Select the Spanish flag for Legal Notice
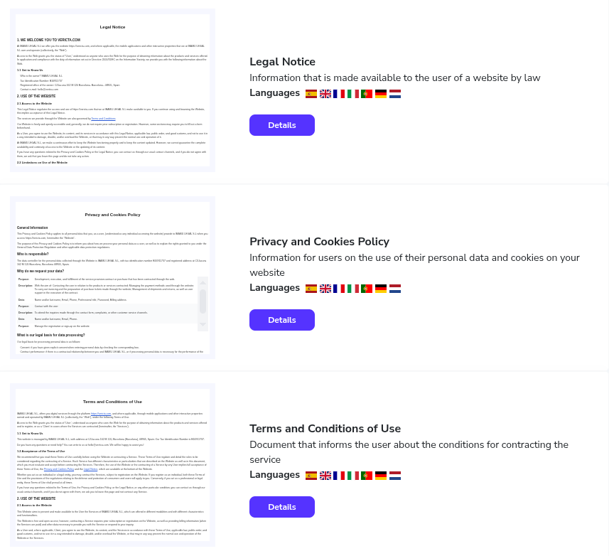 coord(311,93)
